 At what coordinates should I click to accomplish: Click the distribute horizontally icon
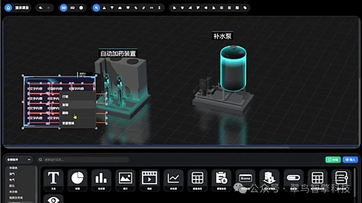tap(222, 8)
